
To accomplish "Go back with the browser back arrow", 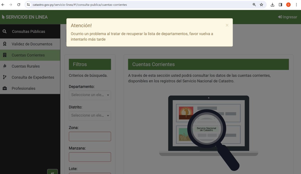I will 3,5.
